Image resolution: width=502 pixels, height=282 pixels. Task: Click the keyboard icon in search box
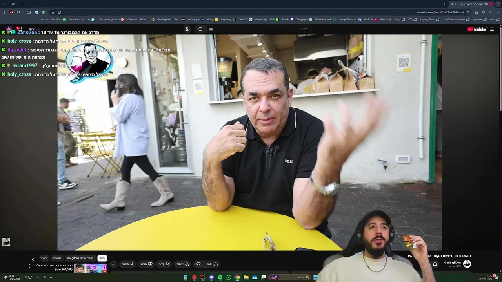tap(211, 29)
